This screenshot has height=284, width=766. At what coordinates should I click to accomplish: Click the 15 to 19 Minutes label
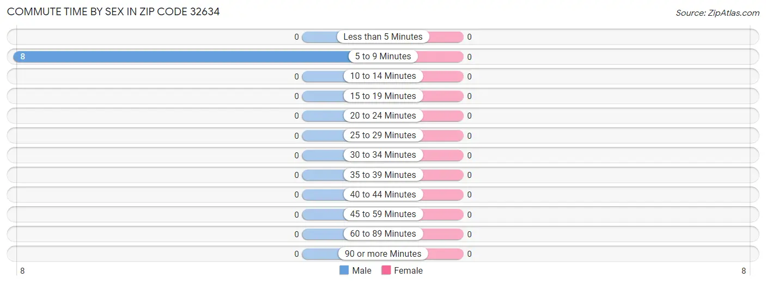tap(383, 96)
